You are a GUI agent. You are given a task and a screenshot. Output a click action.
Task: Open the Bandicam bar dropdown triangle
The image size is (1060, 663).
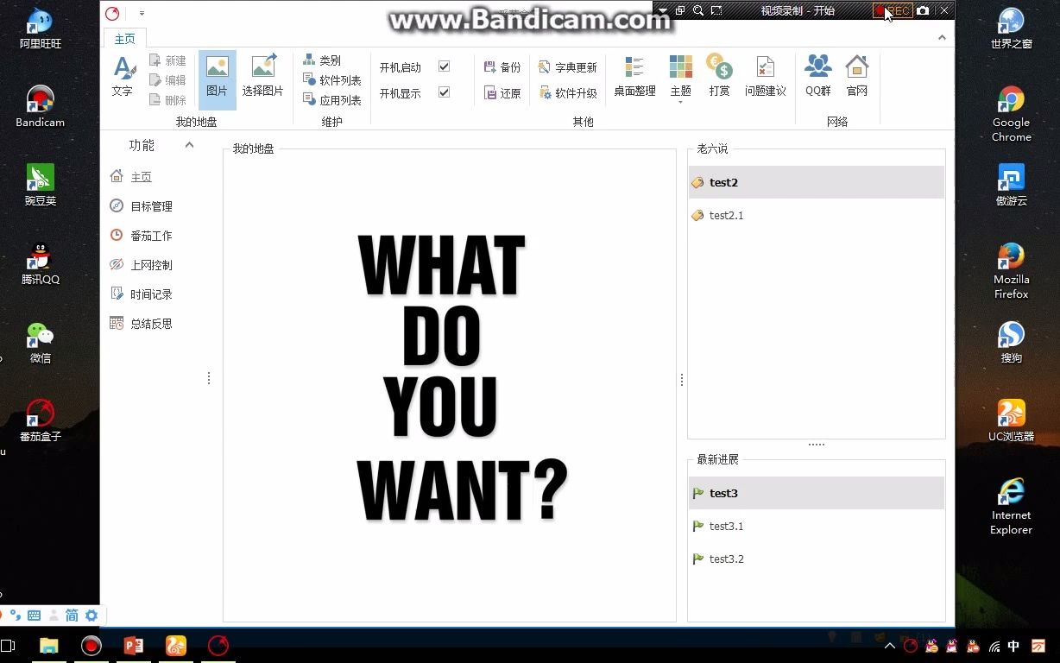point(662,10)
